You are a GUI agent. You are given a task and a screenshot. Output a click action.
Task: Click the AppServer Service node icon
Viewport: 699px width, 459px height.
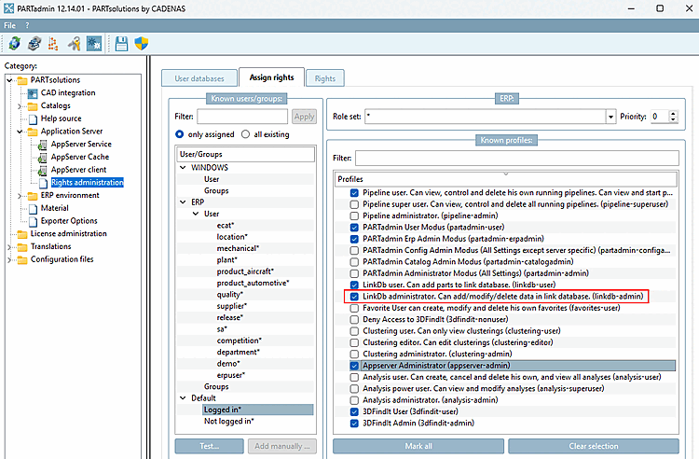[x=42, y=145]
